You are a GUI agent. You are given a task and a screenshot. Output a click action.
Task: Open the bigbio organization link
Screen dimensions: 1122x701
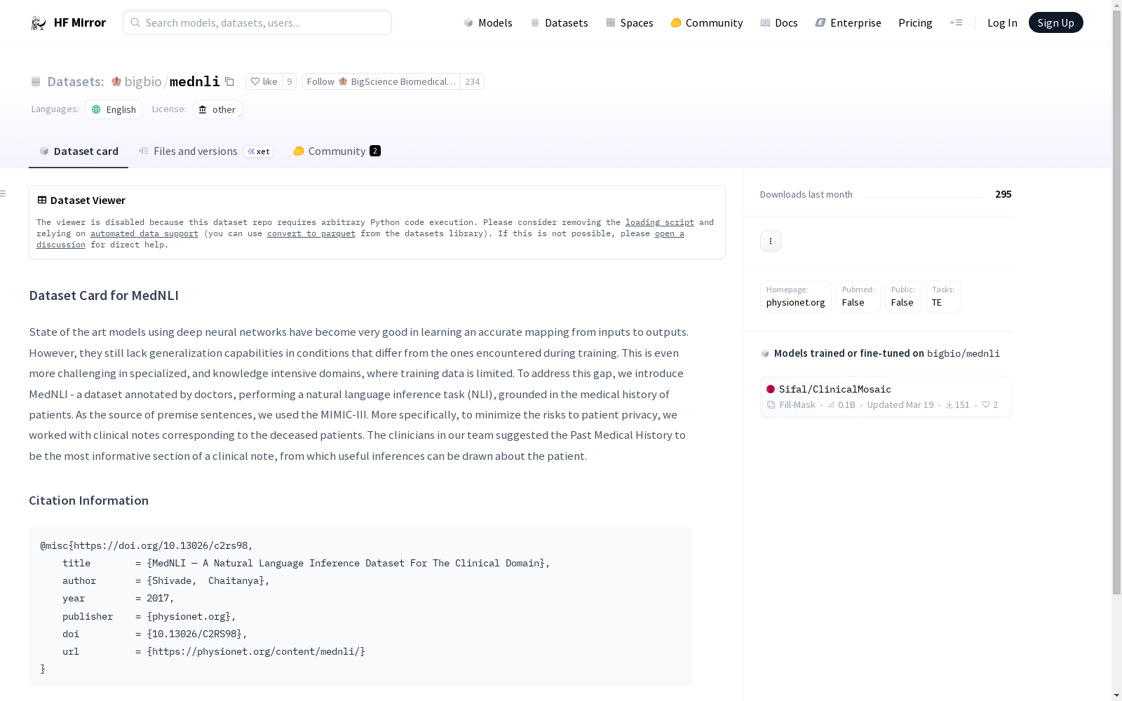click(143, 81)
